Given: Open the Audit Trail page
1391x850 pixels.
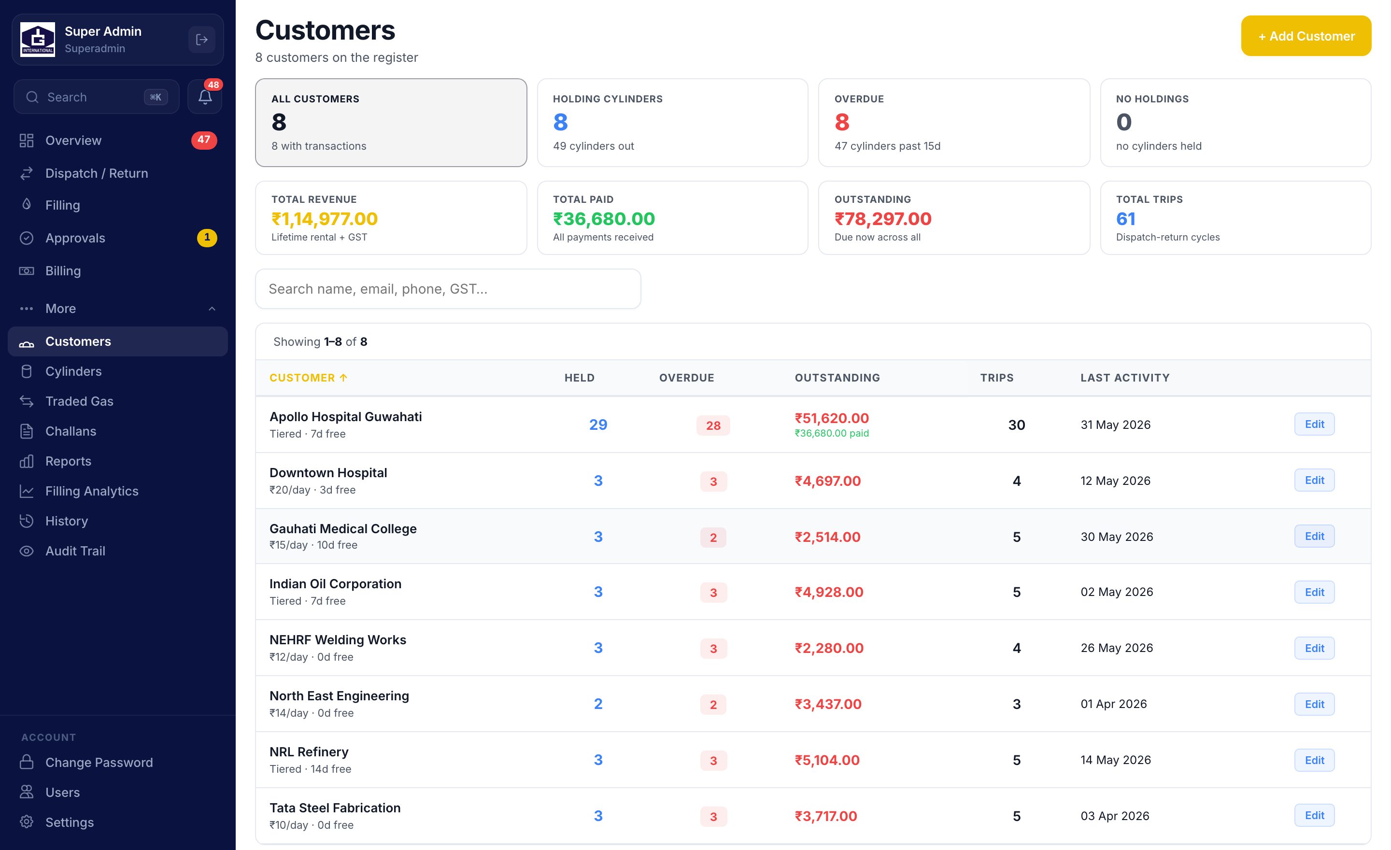Looking at the screenshot, I should click(117, 551).
